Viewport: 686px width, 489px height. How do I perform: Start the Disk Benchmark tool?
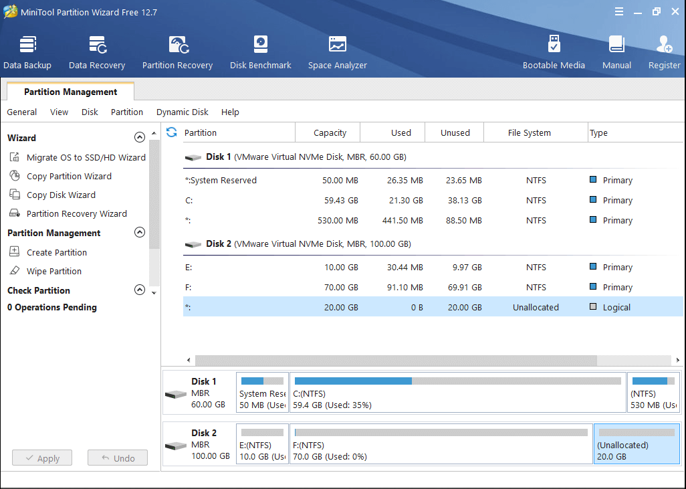pos(260,53)
